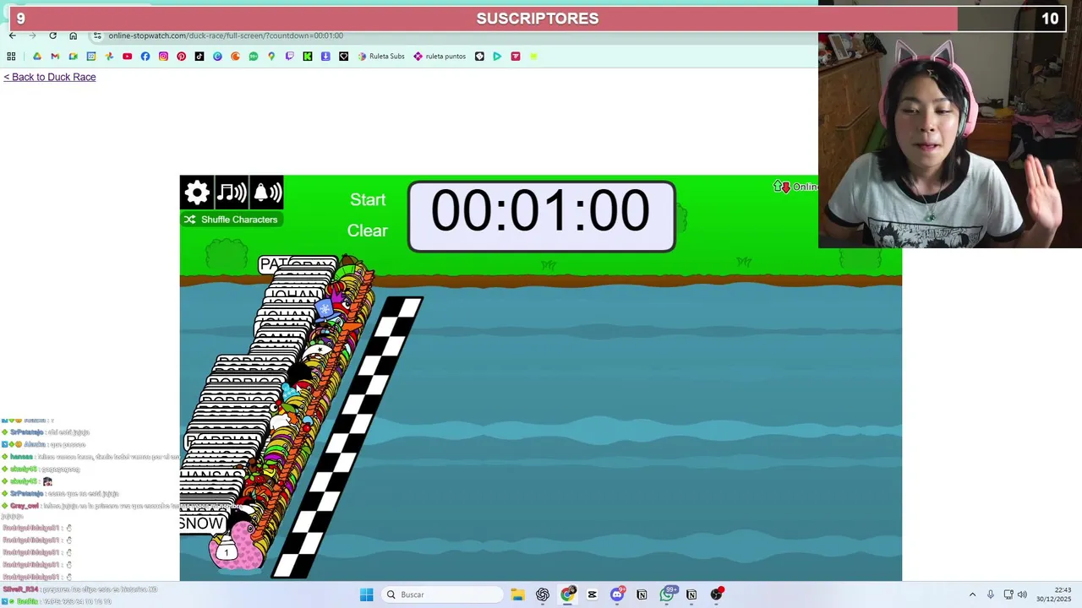Click the taskbar Buscar search box
The width and height of the screenshot is (1082, 608).
(x=441, y=594)
